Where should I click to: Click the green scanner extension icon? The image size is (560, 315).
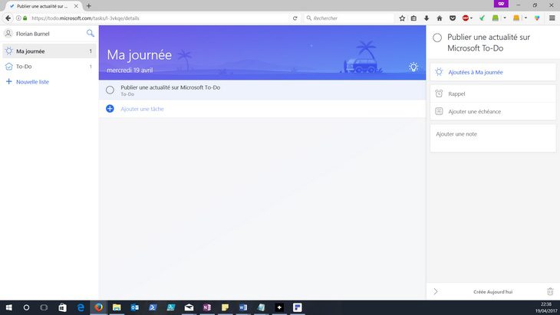496,18
